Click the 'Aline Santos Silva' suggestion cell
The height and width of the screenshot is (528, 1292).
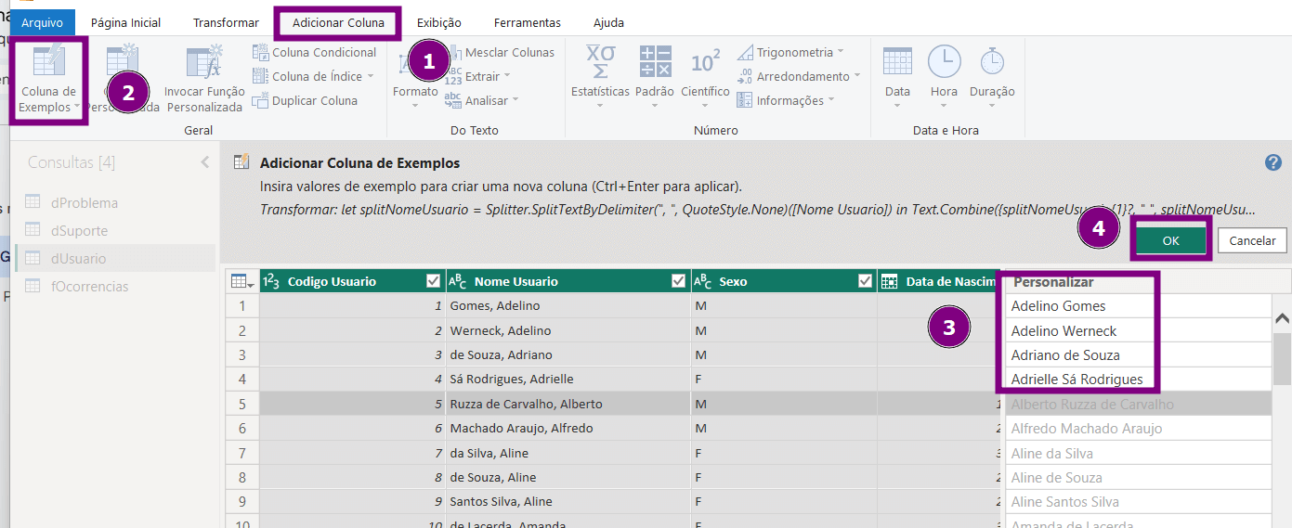1138,502
